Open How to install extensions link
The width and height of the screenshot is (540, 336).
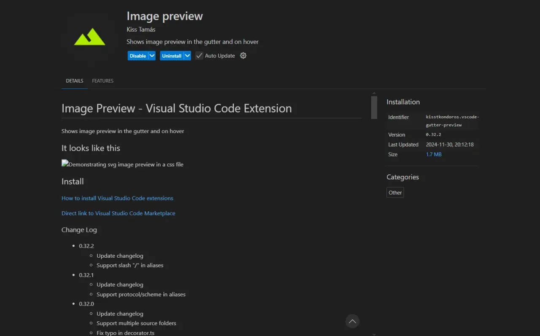coord(117,198)
